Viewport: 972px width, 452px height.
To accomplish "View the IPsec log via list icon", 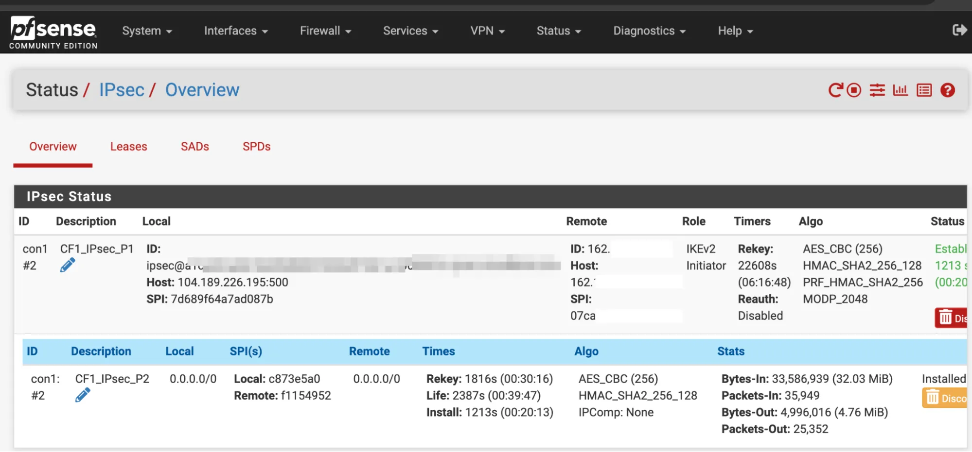I will click(x=923, y=90).
